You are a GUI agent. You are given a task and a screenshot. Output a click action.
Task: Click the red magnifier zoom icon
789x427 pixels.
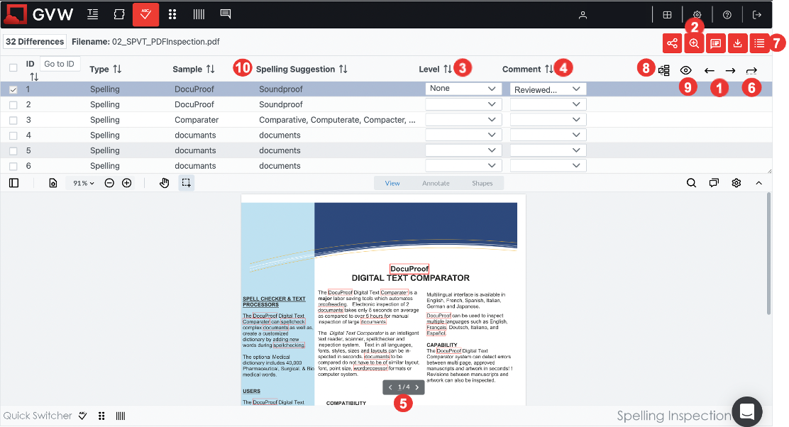(x=694, y=43)
